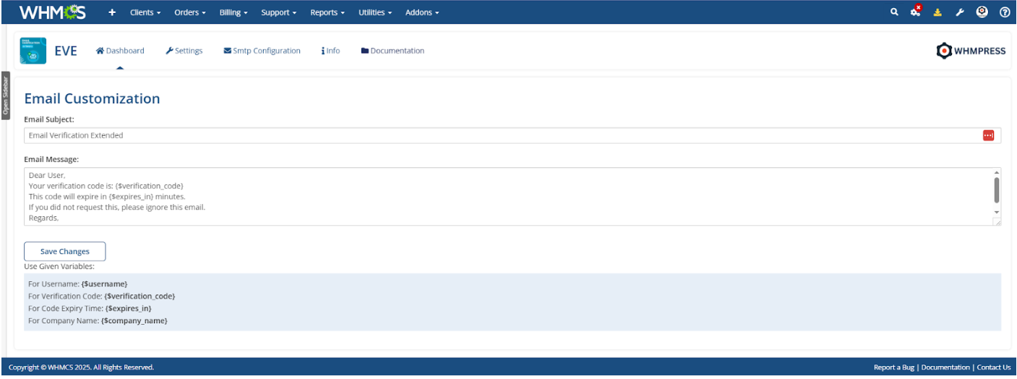Open the automation status gears icon
Screen dimensions: 1017x379
click(x=916, y=12)
